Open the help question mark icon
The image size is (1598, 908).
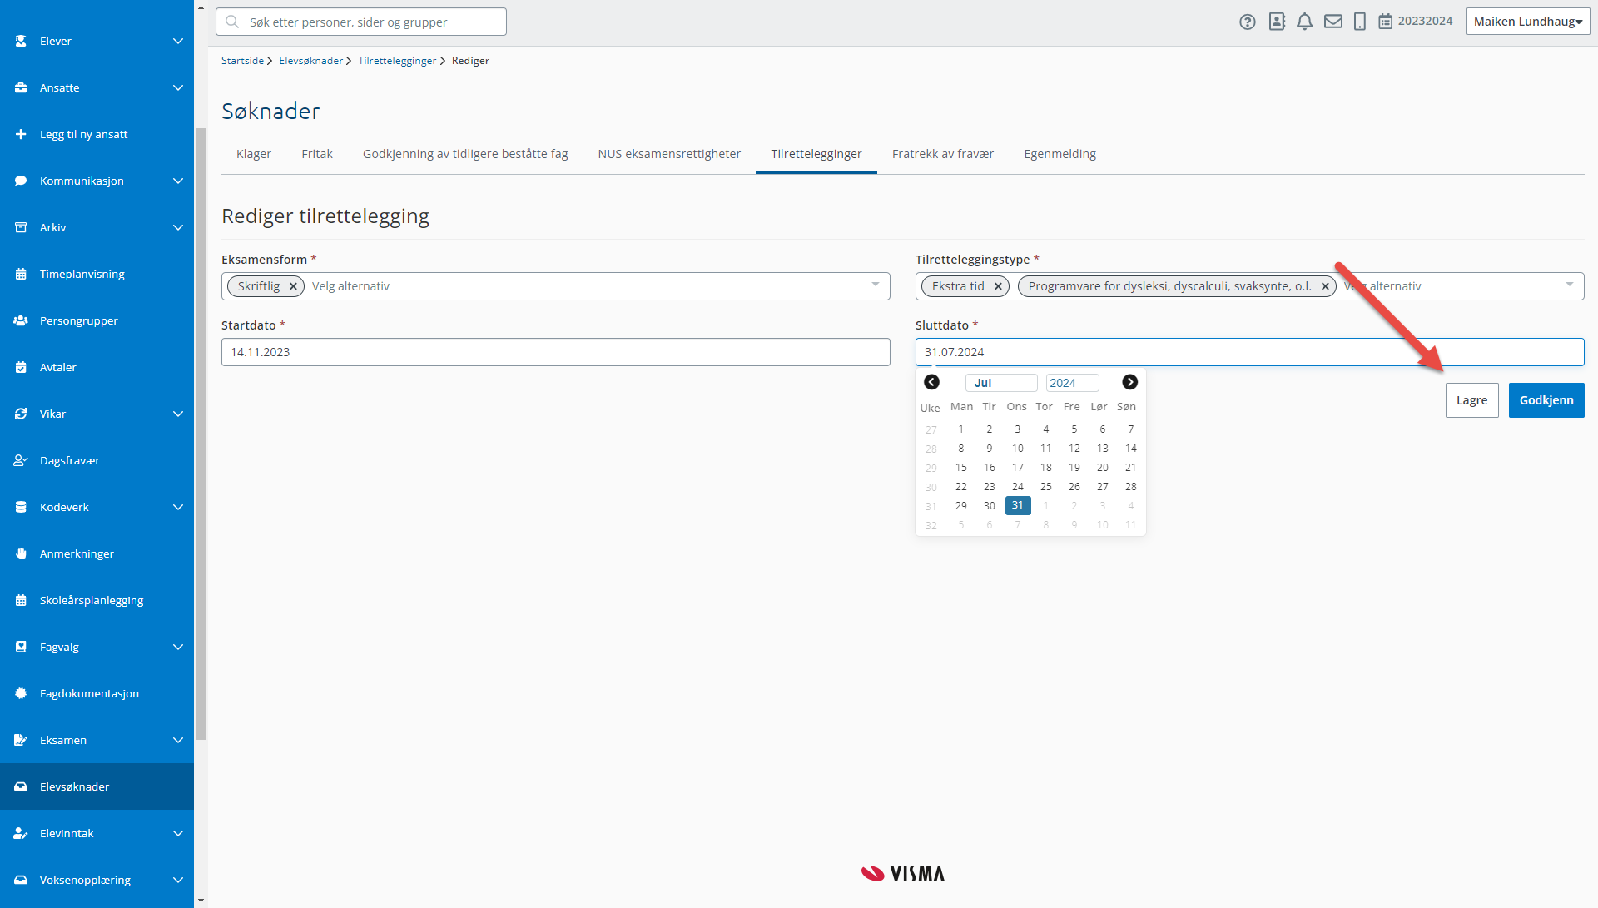1247,22
